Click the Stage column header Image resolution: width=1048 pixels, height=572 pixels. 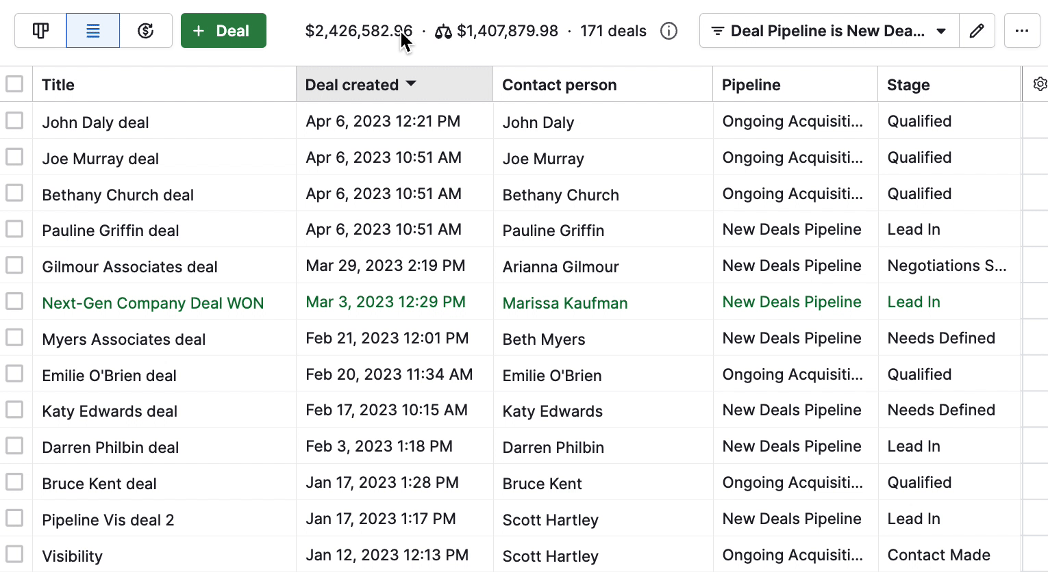click(x=908, y=85)
